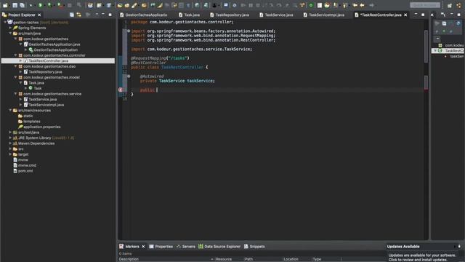Expand the target folder
This screenshot has width=465, height=262.
tap(10, 154)
